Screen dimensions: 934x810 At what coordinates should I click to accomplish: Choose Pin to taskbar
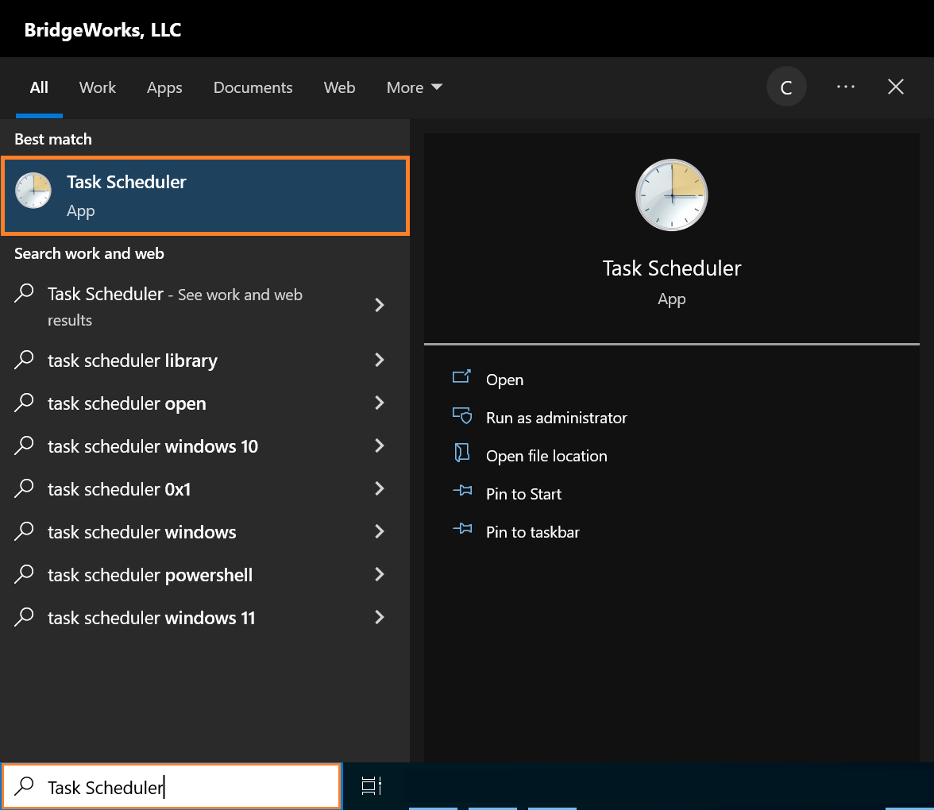click(532, 532)
